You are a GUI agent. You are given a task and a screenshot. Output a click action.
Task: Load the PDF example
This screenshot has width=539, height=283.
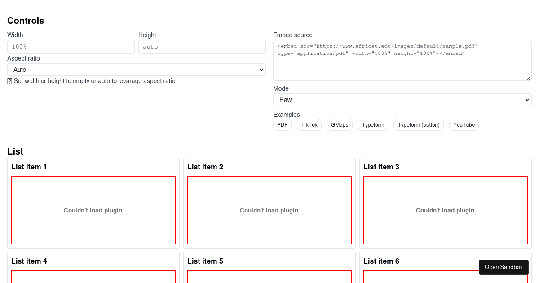[282, 125]
